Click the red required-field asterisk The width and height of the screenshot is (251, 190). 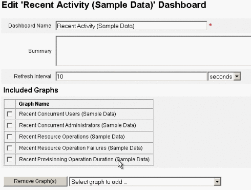click(x=210, y=25)
